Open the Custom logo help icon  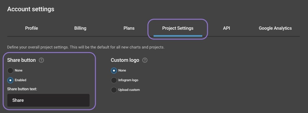point(145,60)
